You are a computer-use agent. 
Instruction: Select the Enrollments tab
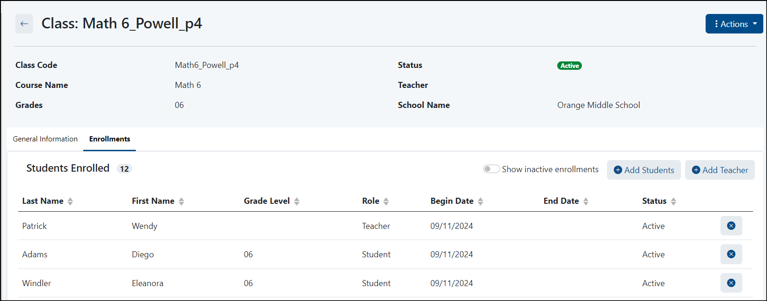click(110, 139)
